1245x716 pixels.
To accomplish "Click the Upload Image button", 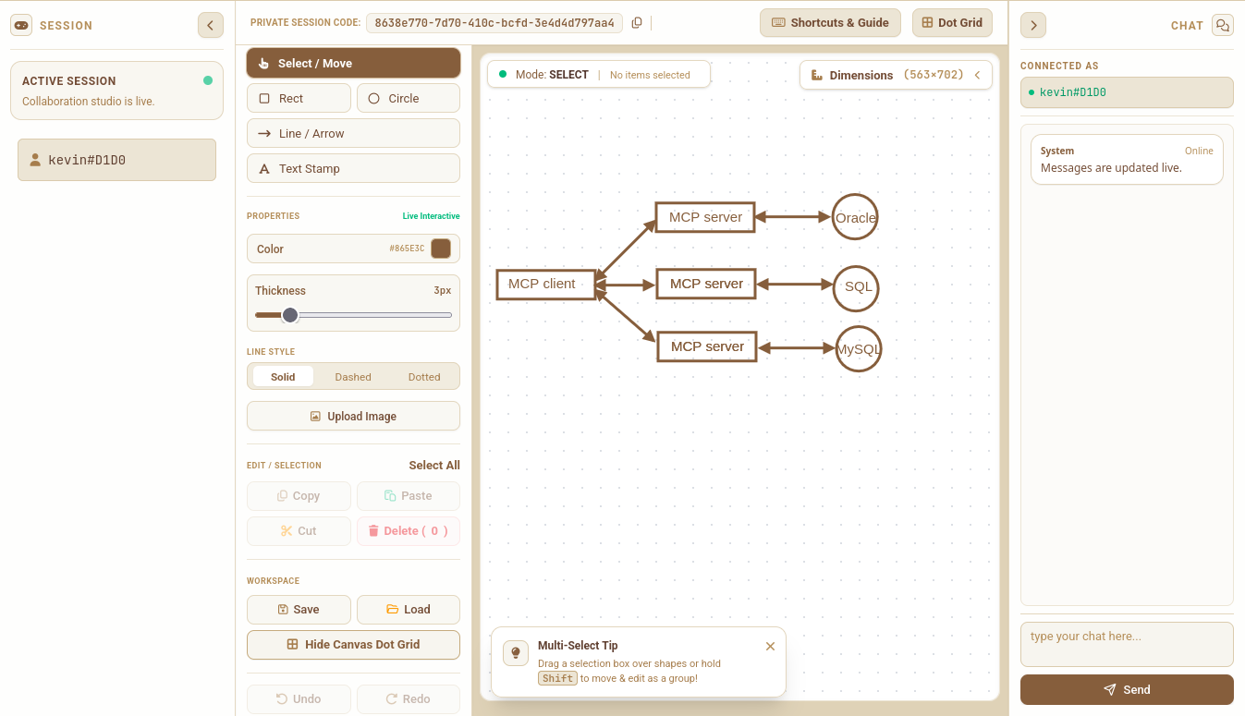I will coord(353,416).
